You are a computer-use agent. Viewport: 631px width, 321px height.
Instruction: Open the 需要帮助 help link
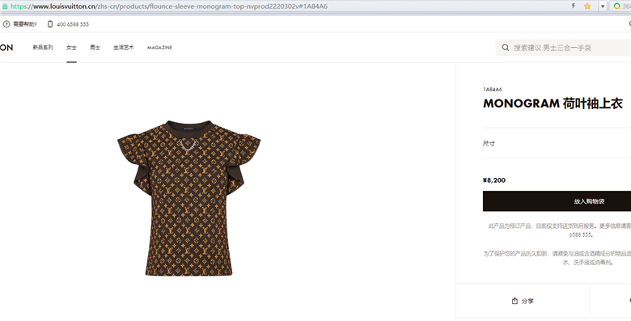point(24,24)
